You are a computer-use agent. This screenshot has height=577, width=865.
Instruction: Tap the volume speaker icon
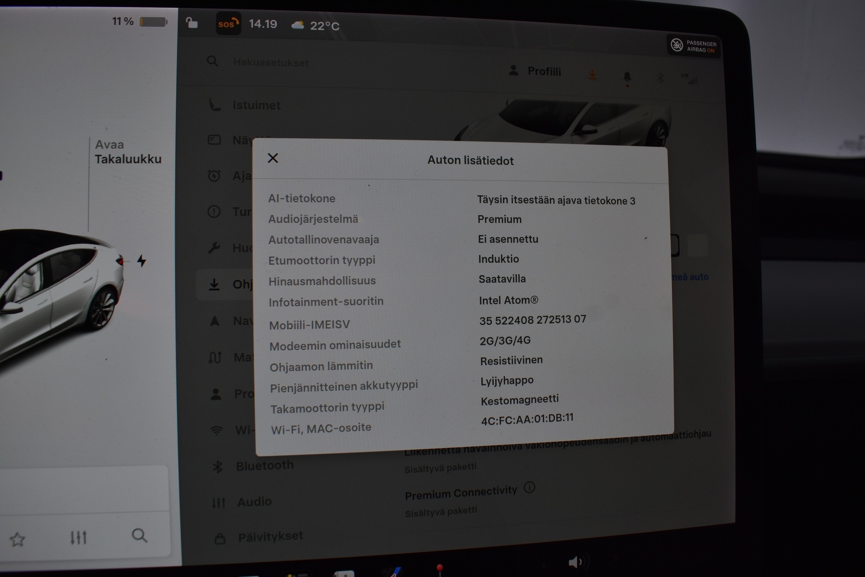tap(576, 562)
